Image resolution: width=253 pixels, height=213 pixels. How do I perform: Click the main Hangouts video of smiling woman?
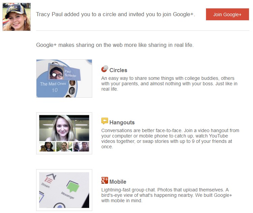coord(64,128)
